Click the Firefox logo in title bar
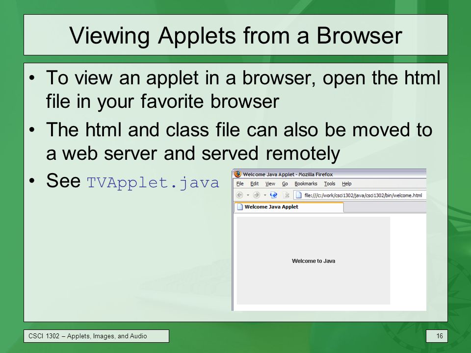This screenshot has width=471, height=353. [237, 174]
